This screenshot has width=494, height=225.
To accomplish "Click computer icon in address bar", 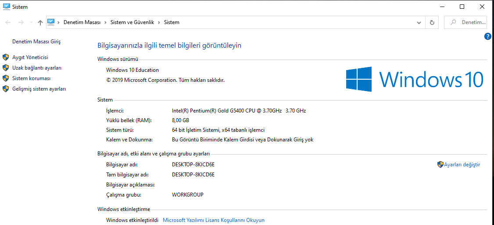I will point(51,22).
